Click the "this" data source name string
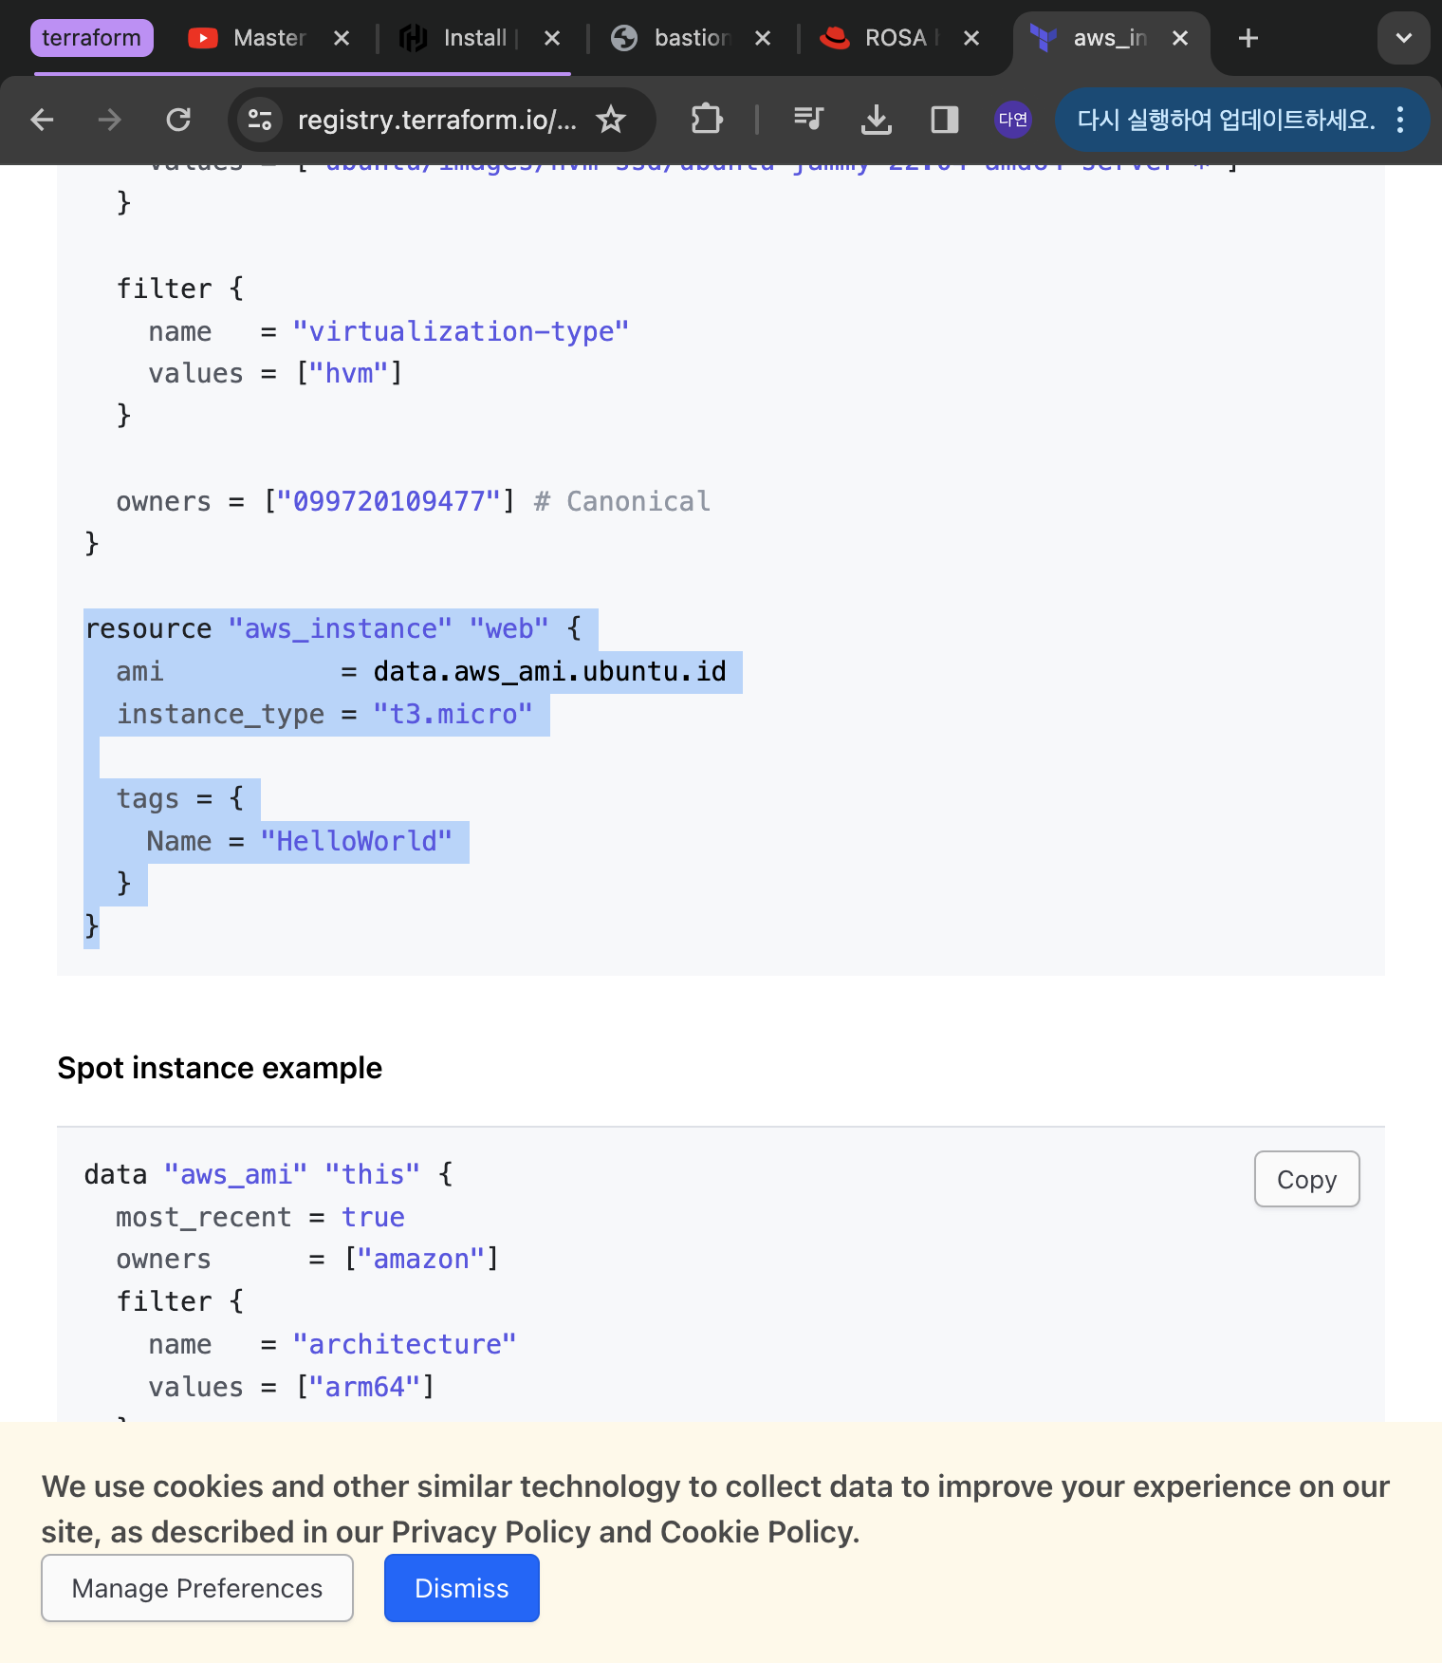Image resolution: width=1442 pixels, height=1663 pixels. (372, 1174)
